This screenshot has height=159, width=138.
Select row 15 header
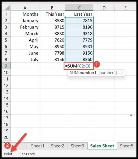tap(6, 105)
